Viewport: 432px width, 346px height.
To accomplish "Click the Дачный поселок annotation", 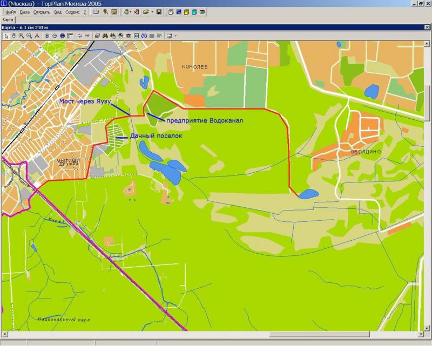I will (156, 136).
